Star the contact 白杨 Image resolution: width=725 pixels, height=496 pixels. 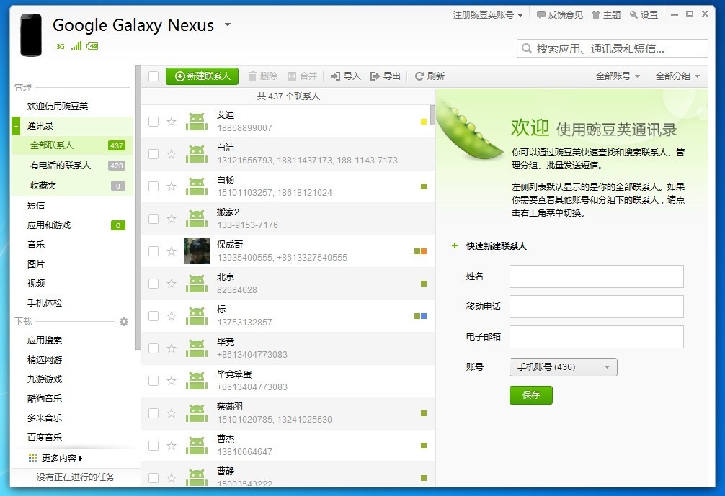click(172, 186)
